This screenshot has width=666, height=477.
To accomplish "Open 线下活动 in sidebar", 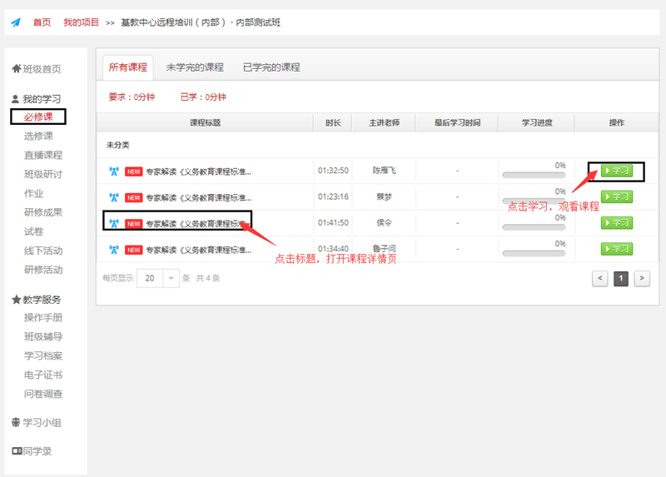I will point(43,251).
